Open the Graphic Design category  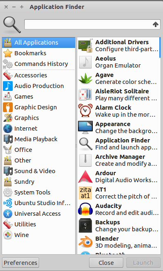tap(39, 107)
